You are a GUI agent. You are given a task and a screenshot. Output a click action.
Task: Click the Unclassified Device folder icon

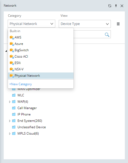coord(14,127)
